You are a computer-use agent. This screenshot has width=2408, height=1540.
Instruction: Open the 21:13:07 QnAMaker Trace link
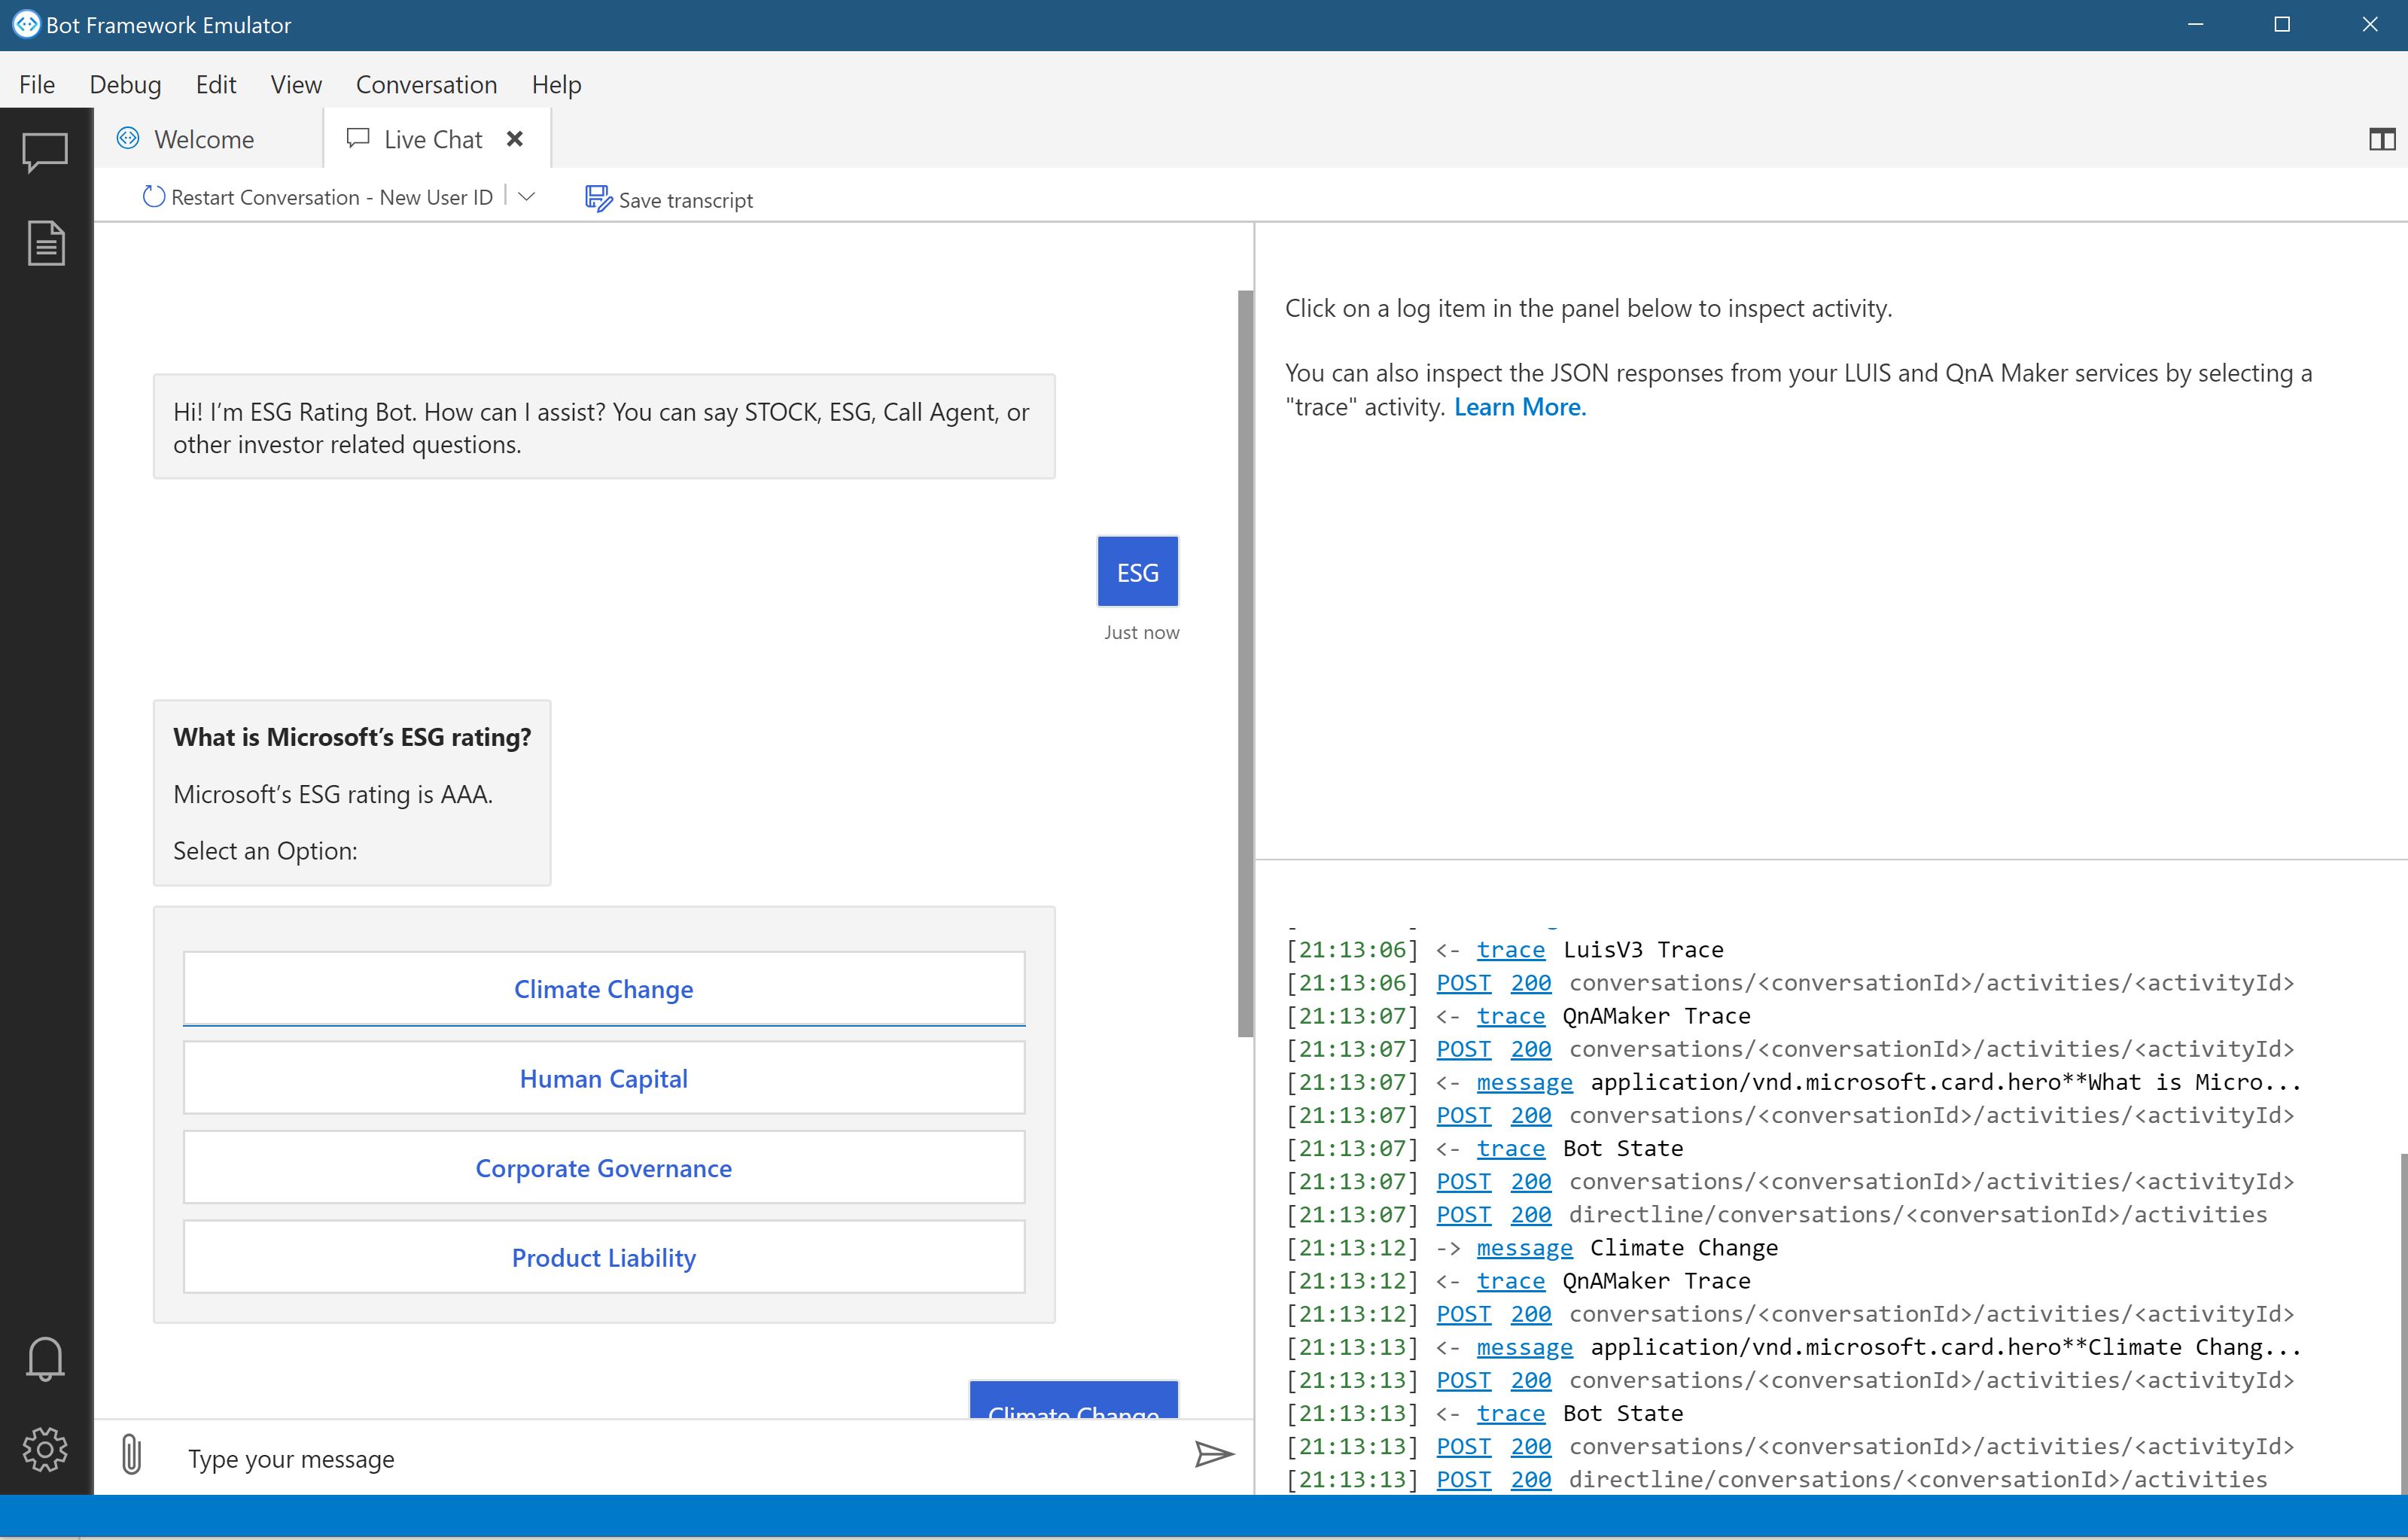[x=1510, y=1016]
